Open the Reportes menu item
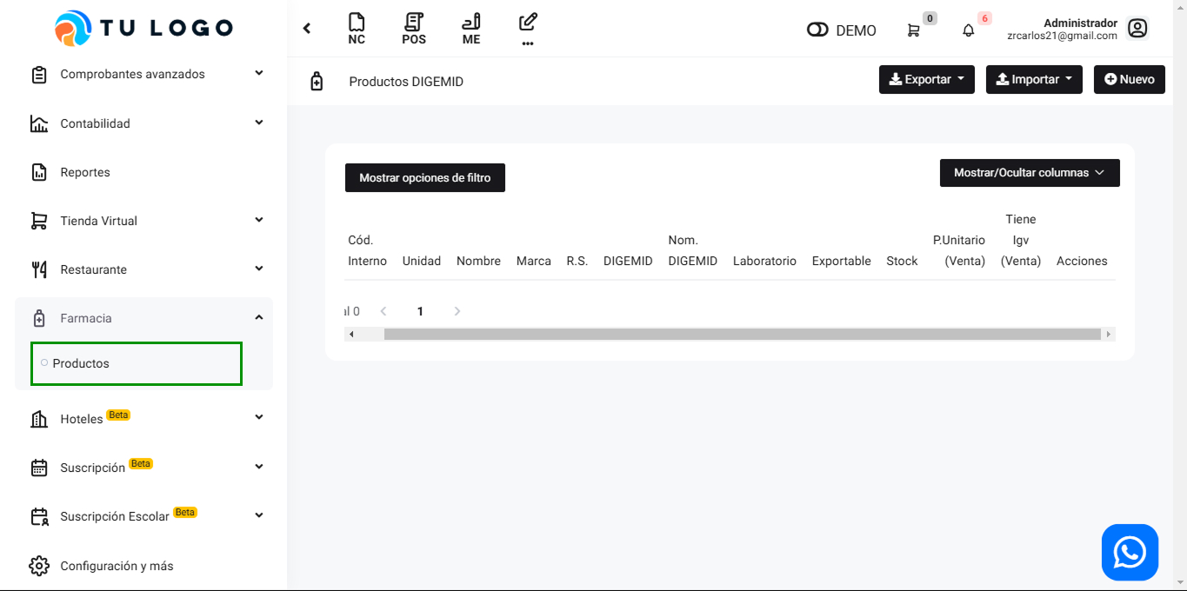This screenshot has width=1187, height=591. coord(85,172)
